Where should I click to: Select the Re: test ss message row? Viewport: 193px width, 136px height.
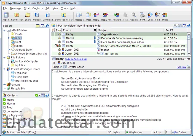click(x=119, y=54)
